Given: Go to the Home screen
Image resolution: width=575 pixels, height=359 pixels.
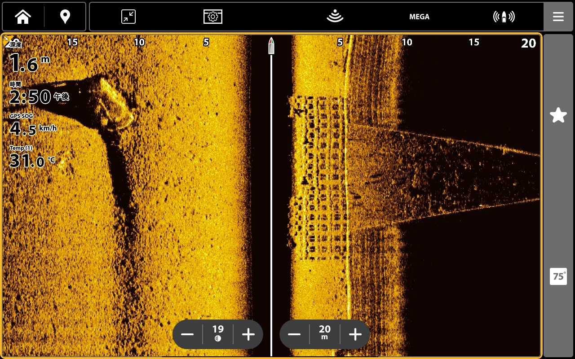Looking at the screenshot, I should point(23,17).
